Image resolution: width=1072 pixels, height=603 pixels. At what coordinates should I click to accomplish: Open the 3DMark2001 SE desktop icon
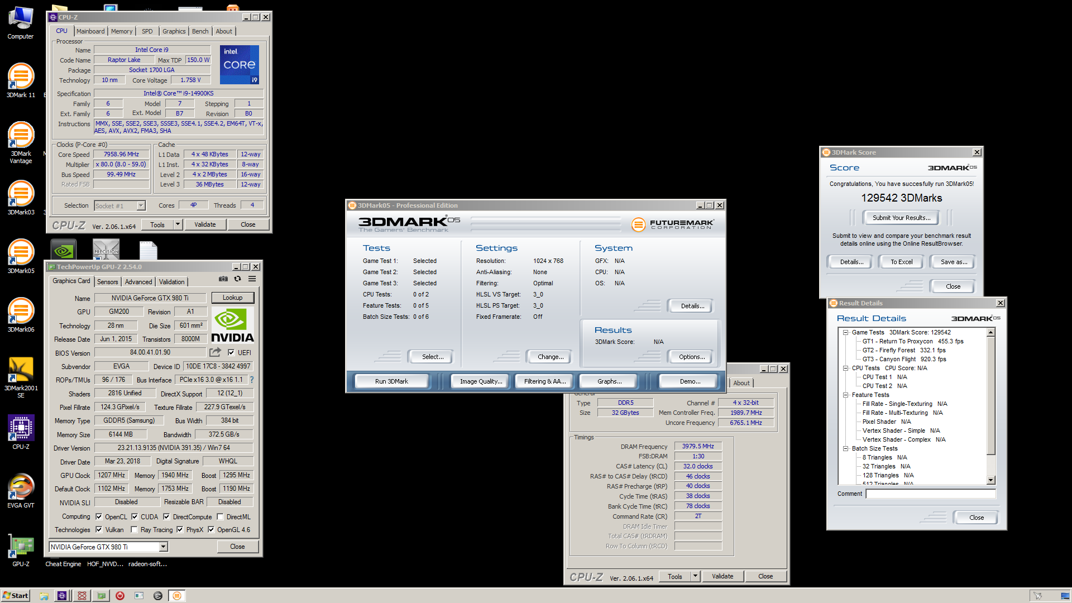(21, 377)
